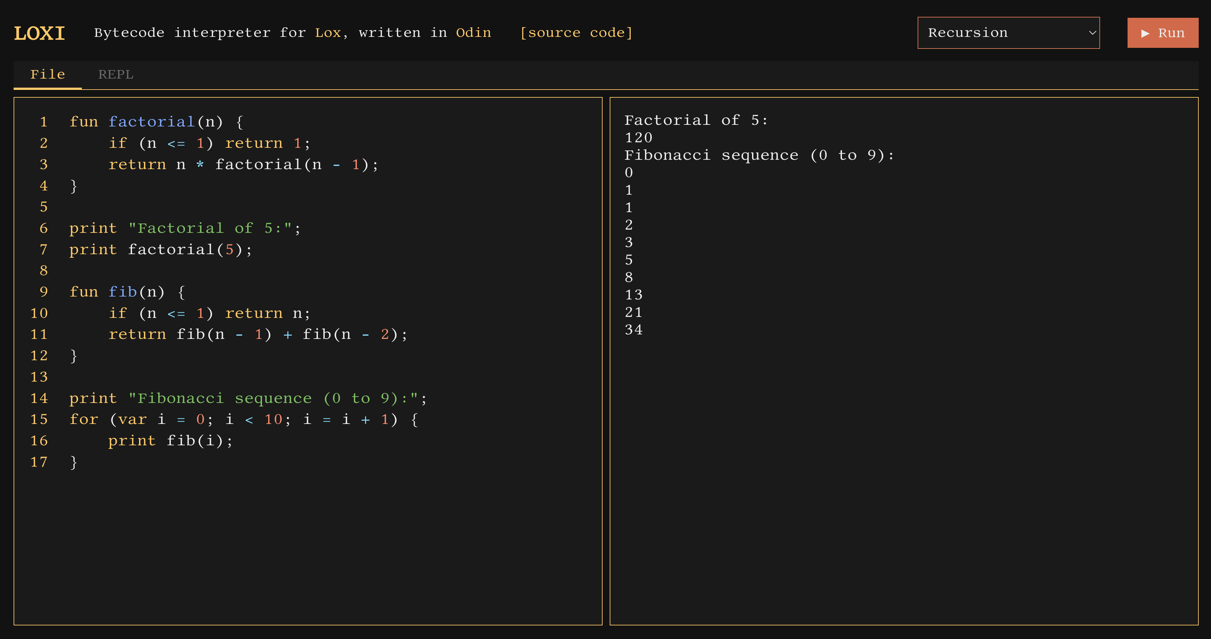Click on the fib function name

point(122,292)
